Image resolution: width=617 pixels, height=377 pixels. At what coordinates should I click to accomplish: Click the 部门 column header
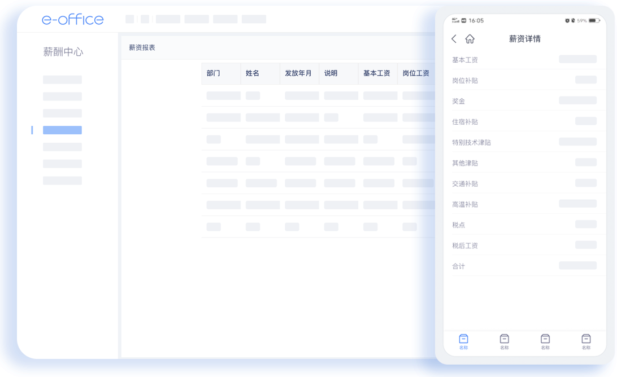(214, 73)
